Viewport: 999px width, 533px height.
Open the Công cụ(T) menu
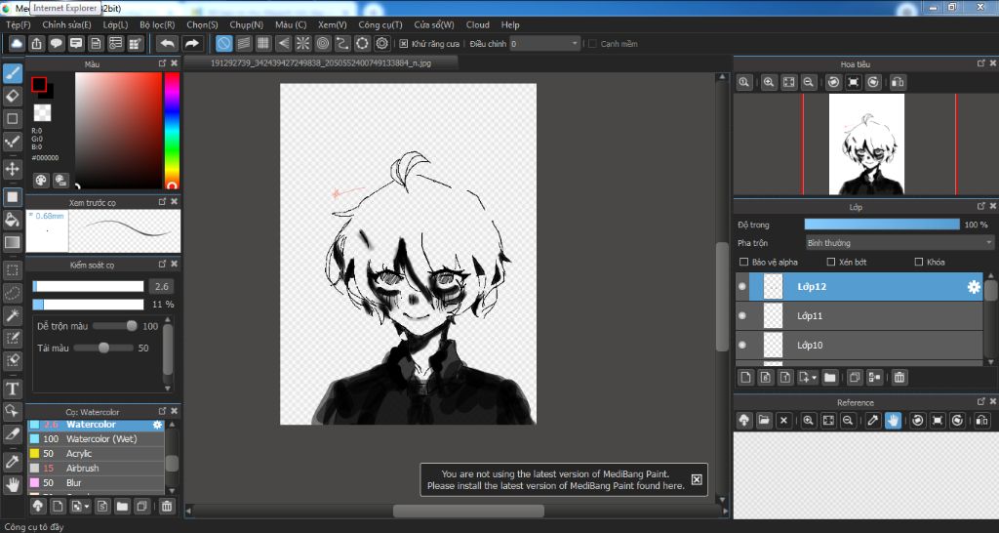[x=380, y=24]
